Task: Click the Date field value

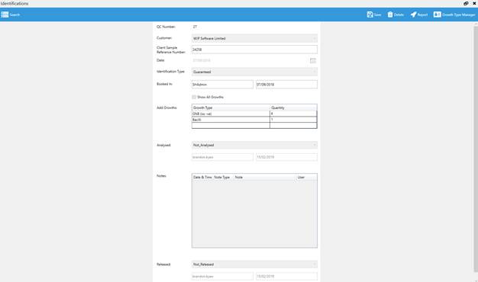Action: pos(202,60)
